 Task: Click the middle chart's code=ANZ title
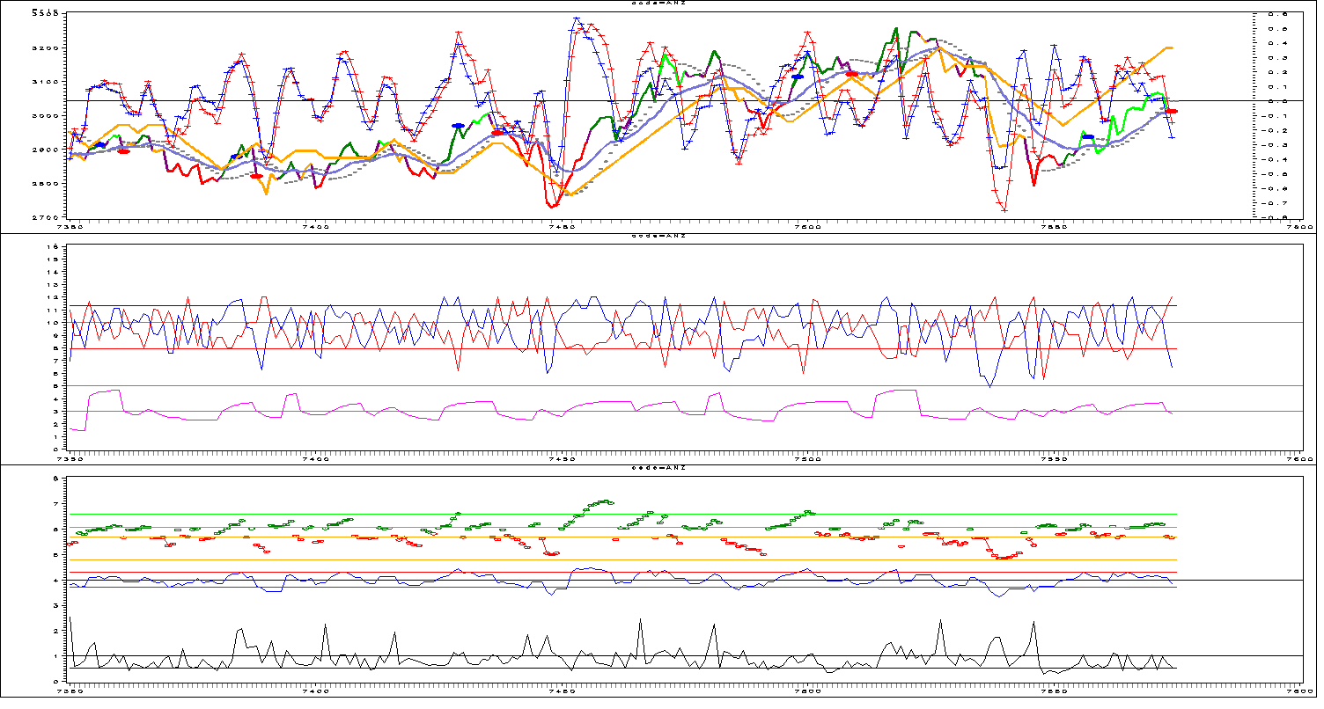(x=658, y=237)
